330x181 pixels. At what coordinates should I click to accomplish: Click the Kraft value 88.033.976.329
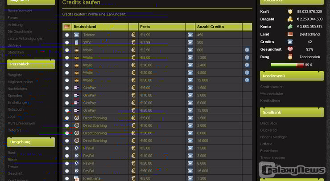coord(309,12)
